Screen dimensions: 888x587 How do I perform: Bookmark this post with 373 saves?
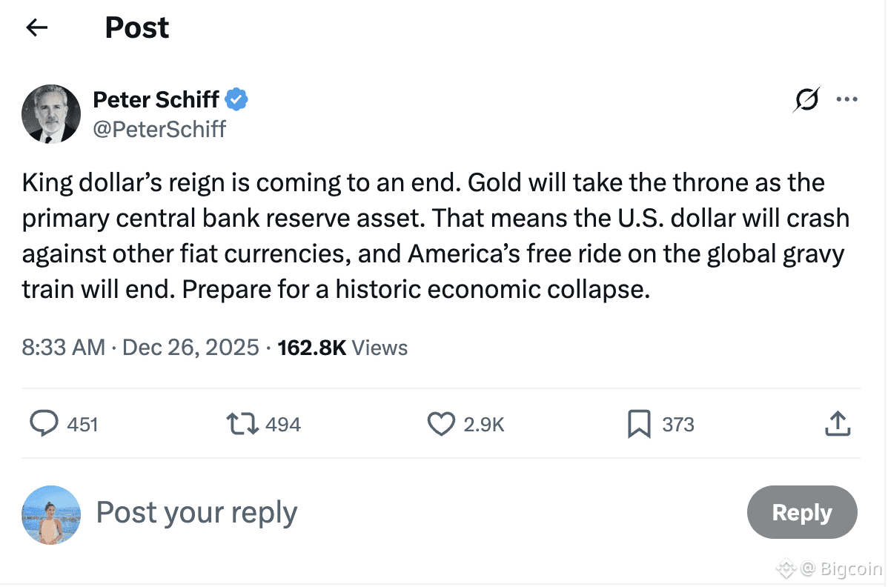[639, 424]
